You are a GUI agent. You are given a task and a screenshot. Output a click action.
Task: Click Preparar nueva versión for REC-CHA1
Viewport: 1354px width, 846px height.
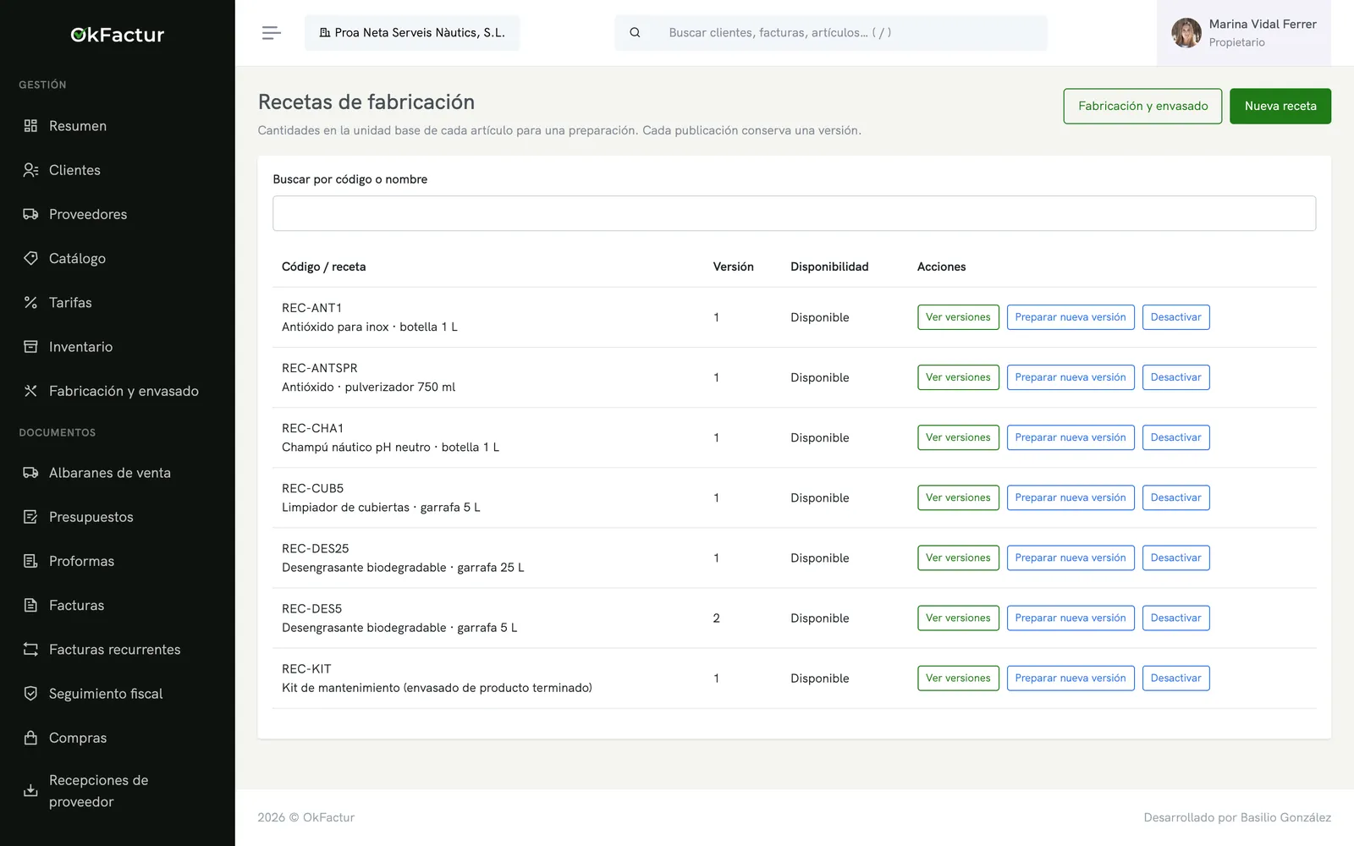pos(1071,437)
